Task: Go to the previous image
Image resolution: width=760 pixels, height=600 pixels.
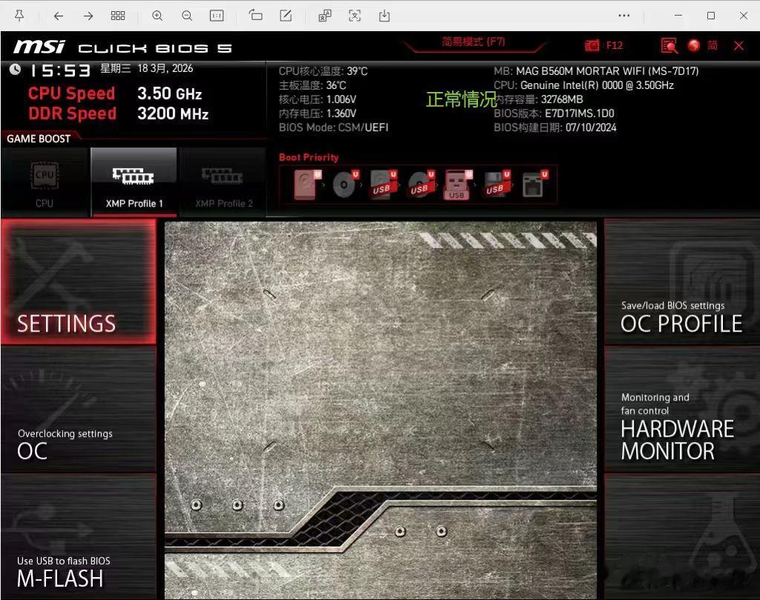Action: (x=58, y=16)
